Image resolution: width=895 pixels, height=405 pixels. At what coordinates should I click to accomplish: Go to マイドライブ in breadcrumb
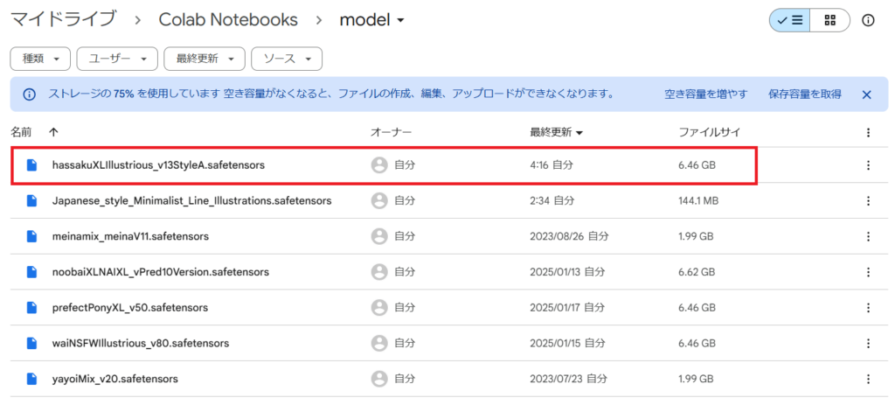click(x=63, y=20)
